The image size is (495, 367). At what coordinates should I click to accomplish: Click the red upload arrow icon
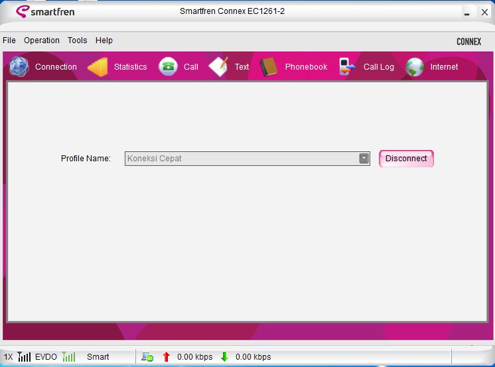pos(166,356)
